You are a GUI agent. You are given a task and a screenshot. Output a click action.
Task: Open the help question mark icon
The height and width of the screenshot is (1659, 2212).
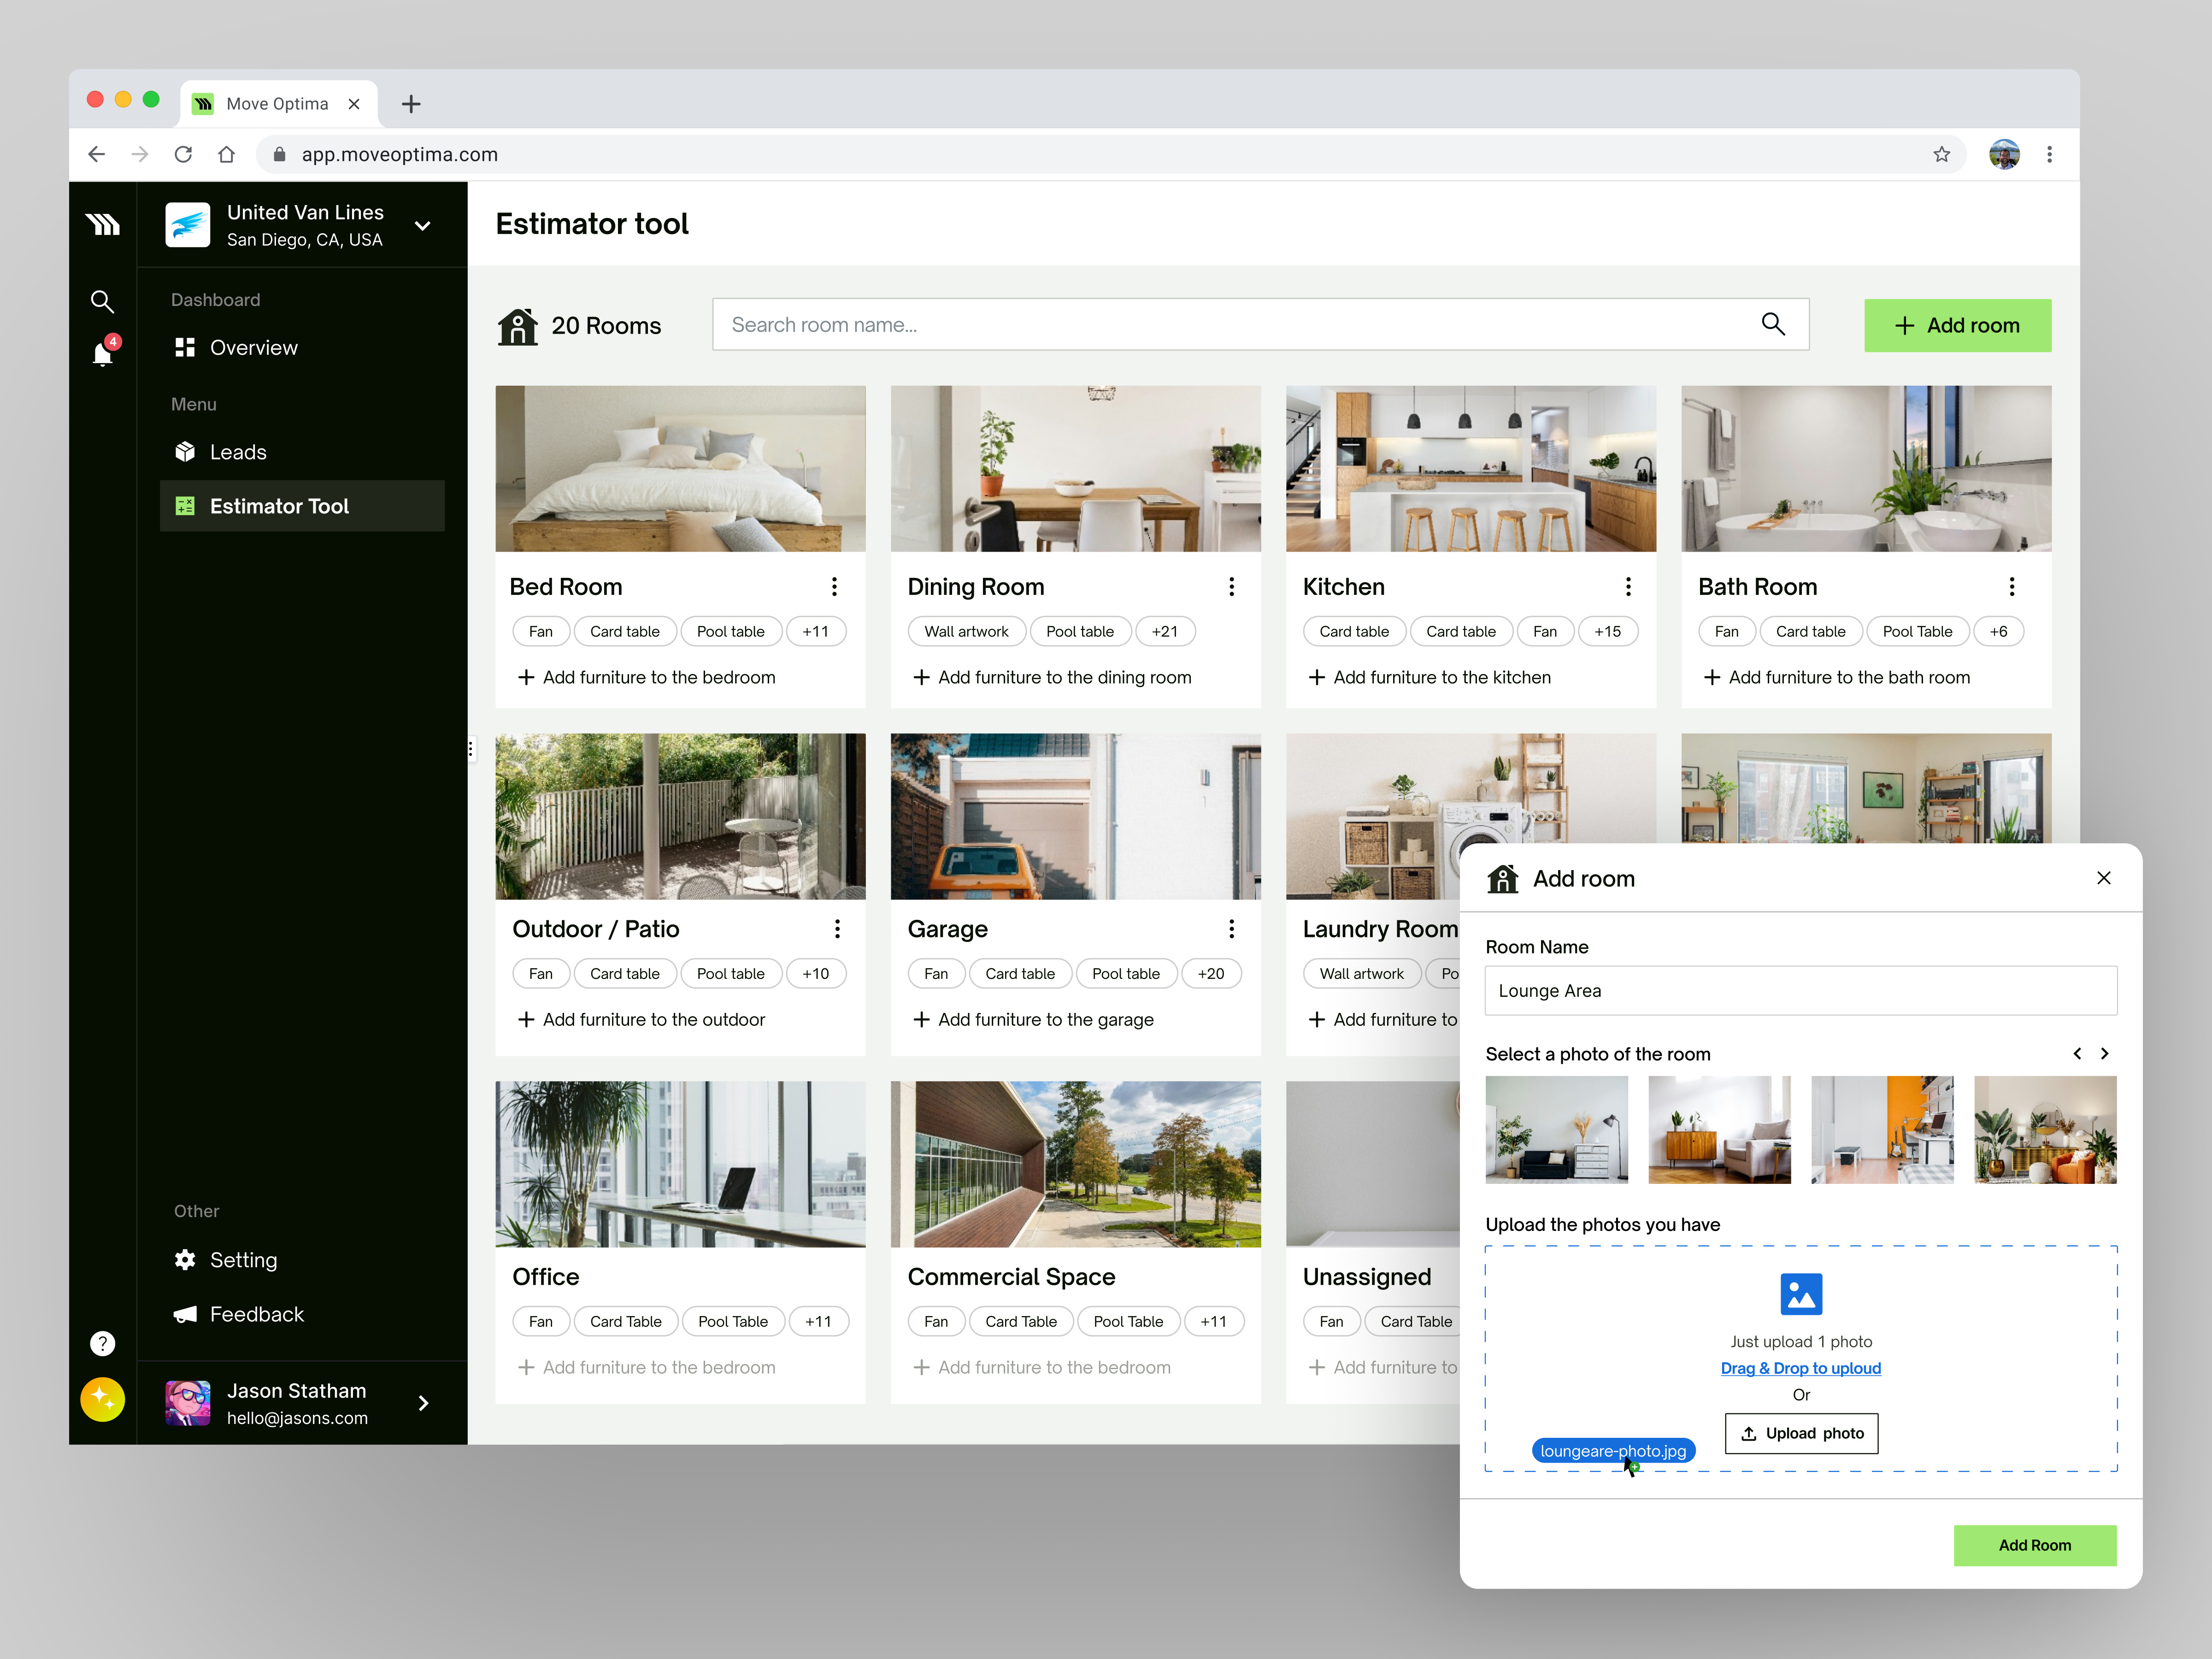pos(102,1343)
